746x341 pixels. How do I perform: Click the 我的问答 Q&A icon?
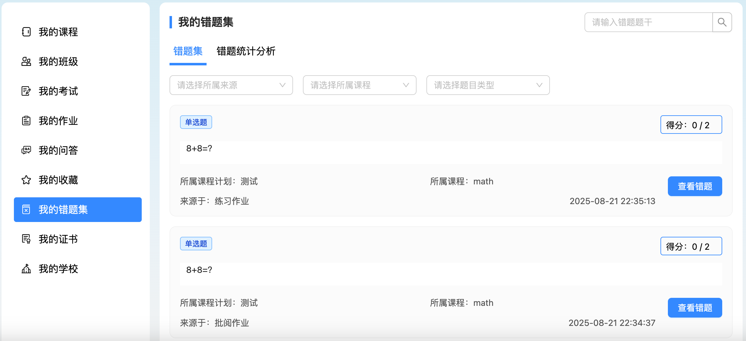[26, 150]
